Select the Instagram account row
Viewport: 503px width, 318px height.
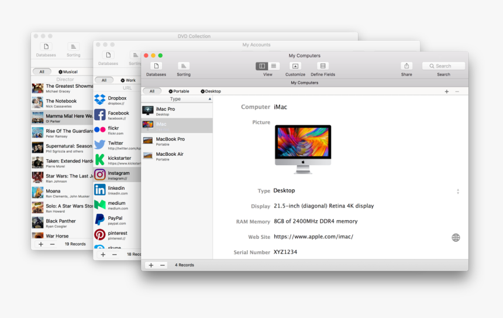click(117, 175)
